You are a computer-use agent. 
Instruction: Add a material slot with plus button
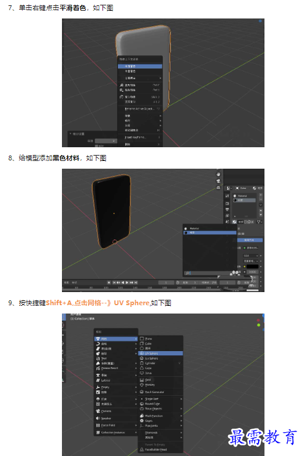coord(261,195)
